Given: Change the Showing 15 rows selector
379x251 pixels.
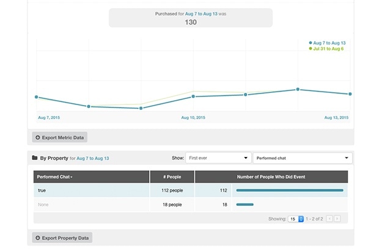Looking at the screenshot, I should (x=296, y=218).
